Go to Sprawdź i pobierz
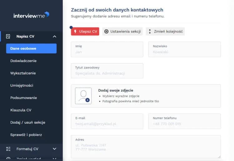This screenshot has width=234, height=161. (x=26, y=135)
